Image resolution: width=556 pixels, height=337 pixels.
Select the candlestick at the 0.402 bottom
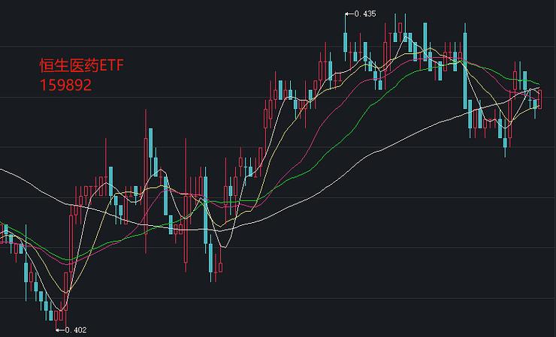click(x=58, y=311)
